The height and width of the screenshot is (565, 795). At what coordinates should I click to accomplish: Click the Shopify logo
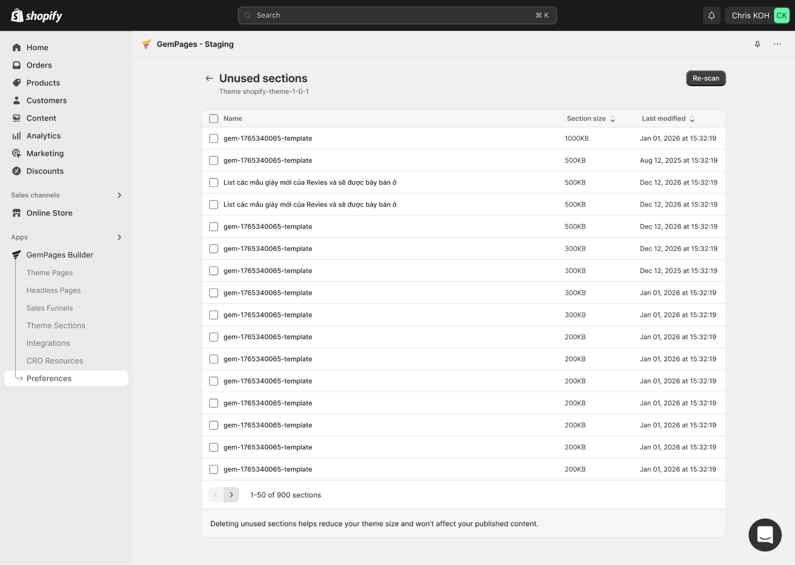(x=37, y=15)
